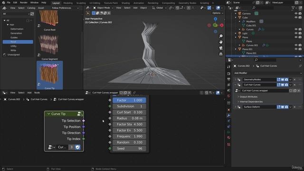Select the Generation catalog in the asset browser

tap(16, 33)
